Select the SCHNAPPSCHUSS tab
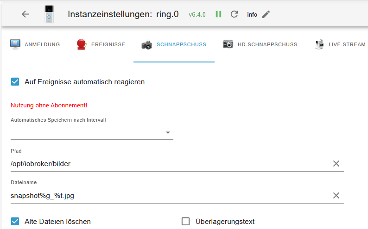Viewport: 368px width, 229px height. (174, 44)
